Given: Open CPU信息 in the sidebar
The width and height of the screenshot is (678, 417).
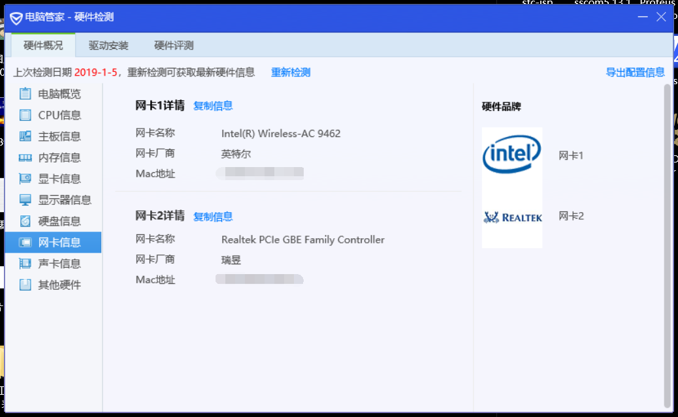Looking at the screenshot, I should point(53,115).
